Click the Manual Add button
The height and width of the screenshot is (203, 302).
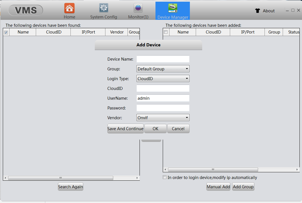coord(218,187)
